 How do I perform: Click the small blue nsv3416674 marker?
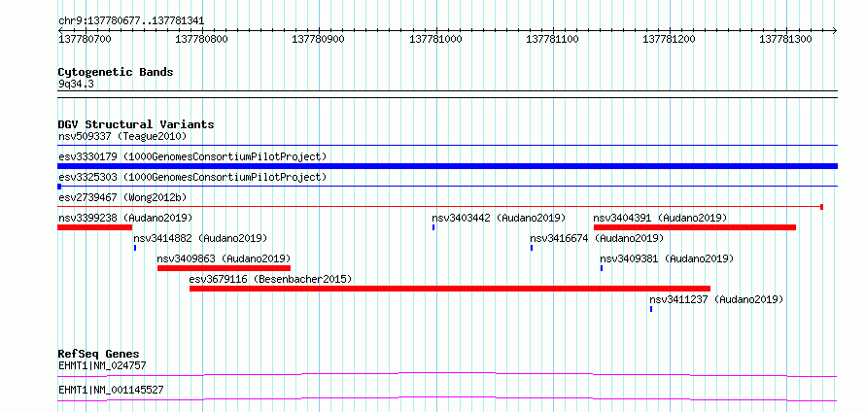coord(532,248)
